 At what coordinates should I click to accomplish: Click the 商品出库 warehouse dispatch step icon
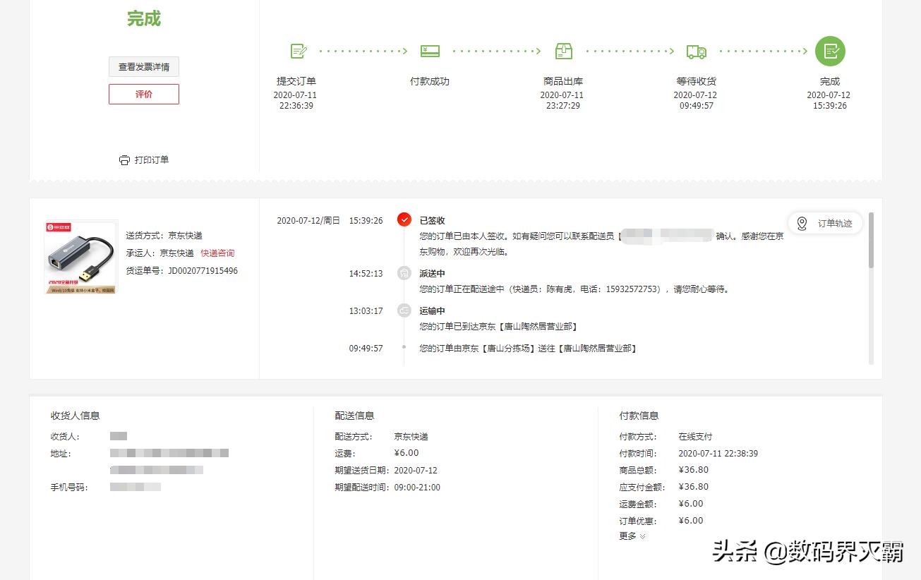click(563, 50)
